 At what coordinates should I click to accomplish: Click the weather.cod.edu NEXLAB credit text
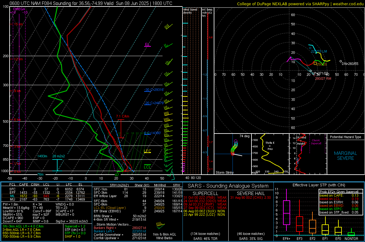point(300,4)
